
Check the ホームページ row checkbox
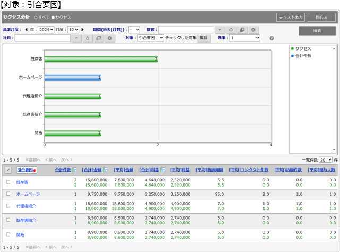point(8,194)
